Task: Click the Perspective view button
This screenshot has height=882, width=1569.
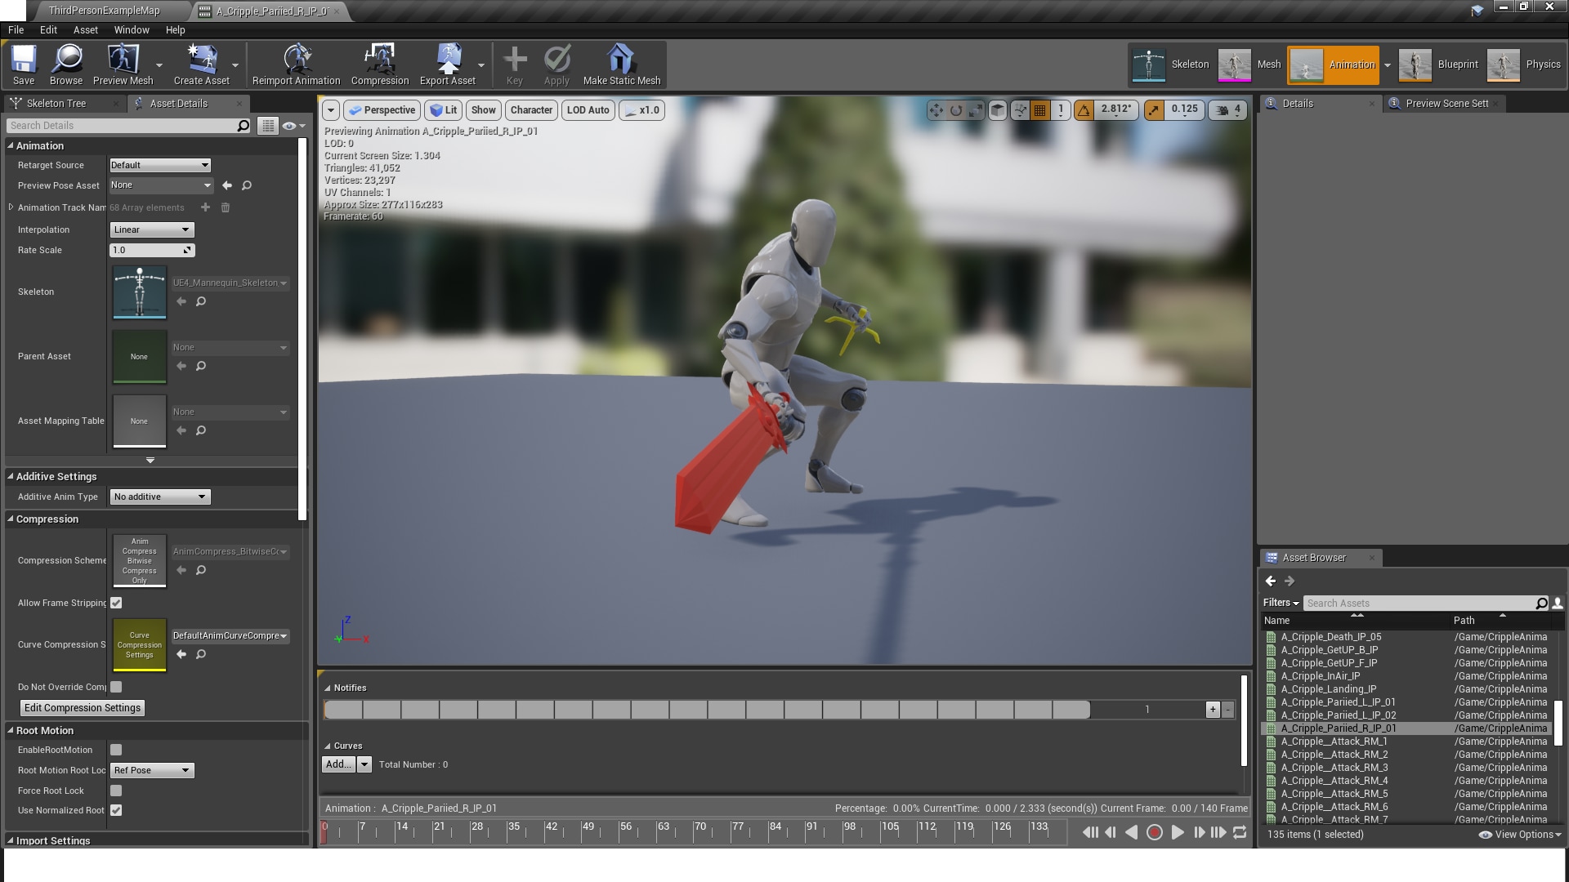Action: pos(382,110)
